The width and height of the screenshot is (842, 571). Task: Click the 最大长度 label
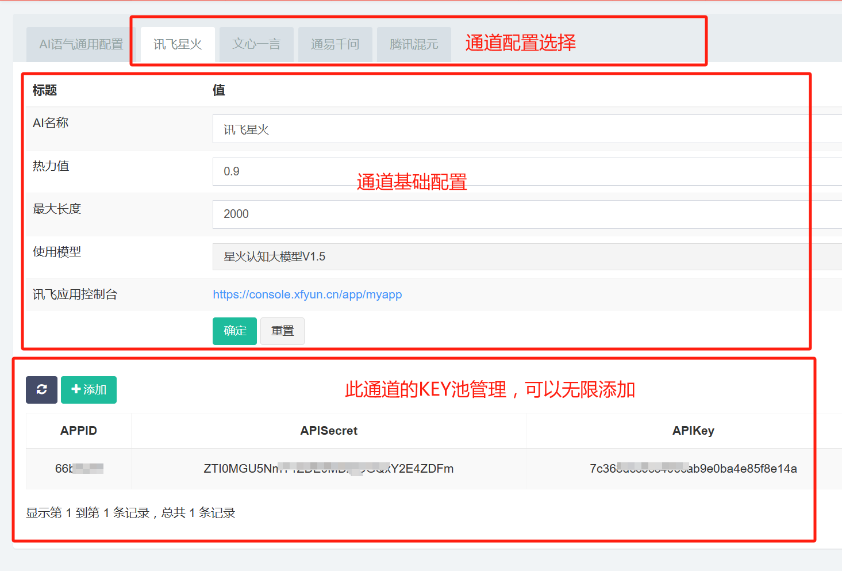click(x=57, y=209)
